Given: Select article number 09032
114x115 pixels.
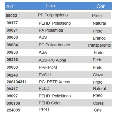Looking at the screenshot, I should point(11,16).
